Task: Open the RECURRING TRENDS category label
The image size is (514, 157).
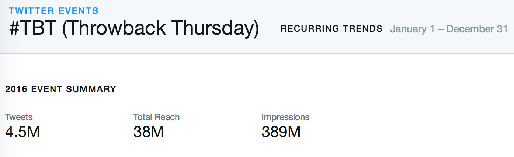Action: [x=331, y=29]
